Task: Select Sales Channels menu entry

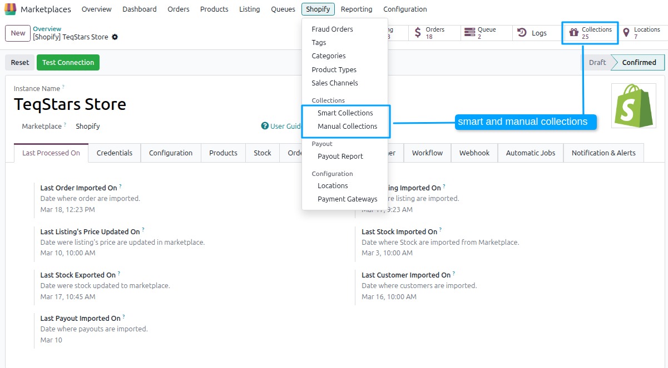Action: pos(345,83)
